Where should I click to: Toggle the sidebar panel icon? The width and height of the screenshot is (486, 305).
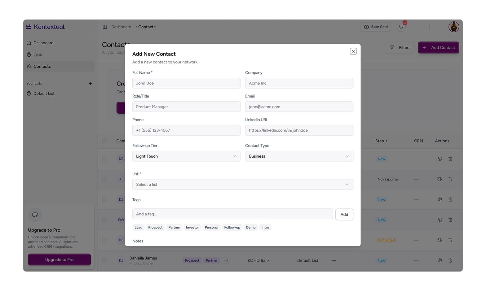105,27
